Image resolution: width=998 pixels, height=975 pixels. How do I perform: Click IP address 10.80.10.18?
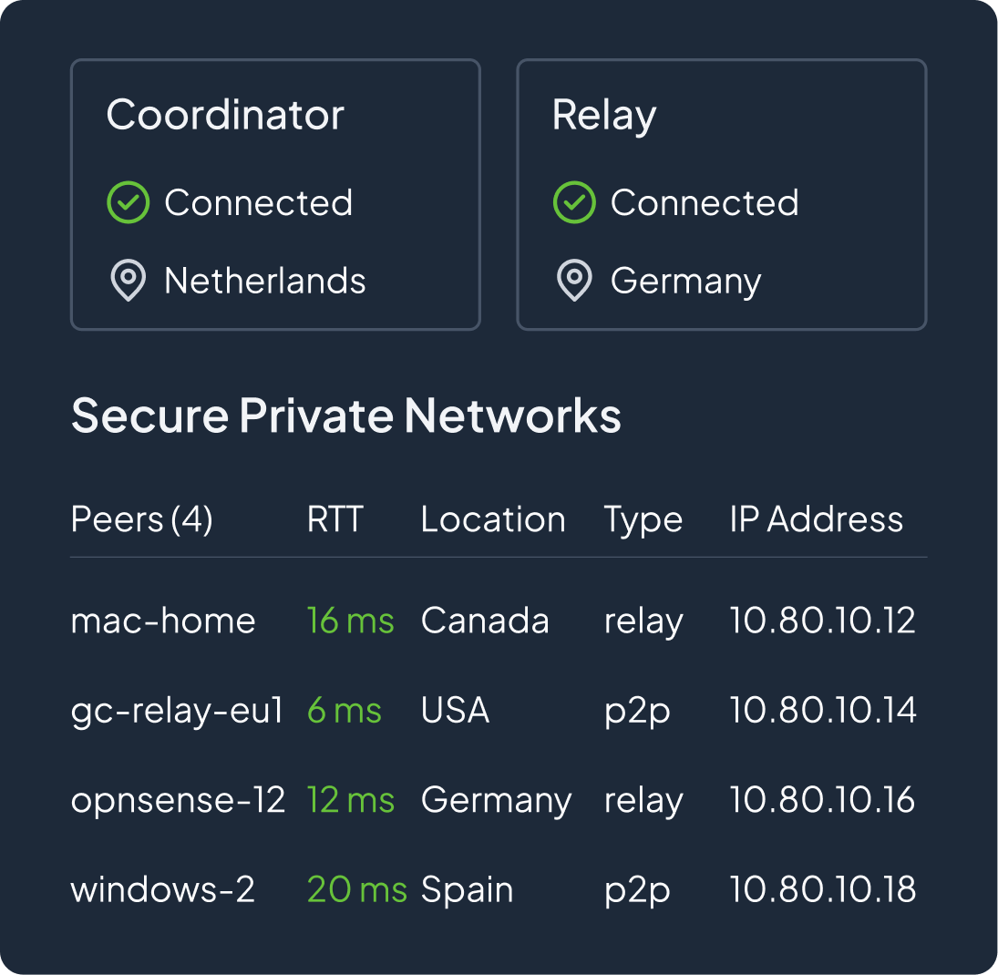[x=823, y=889]
